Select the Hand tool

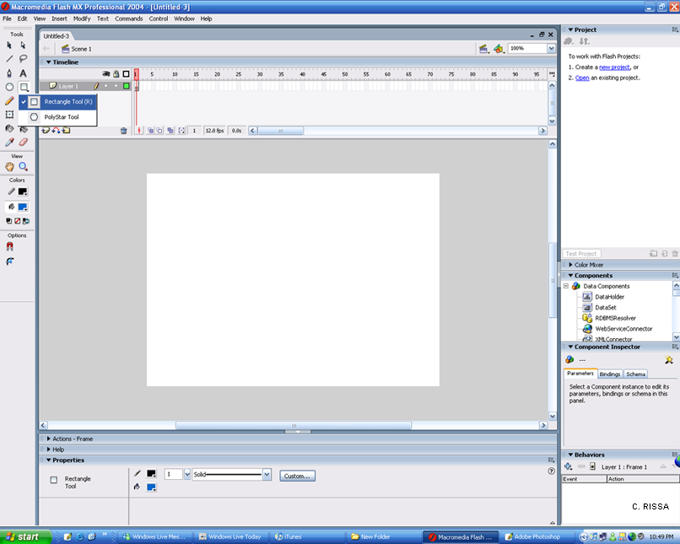pos(9,166)
